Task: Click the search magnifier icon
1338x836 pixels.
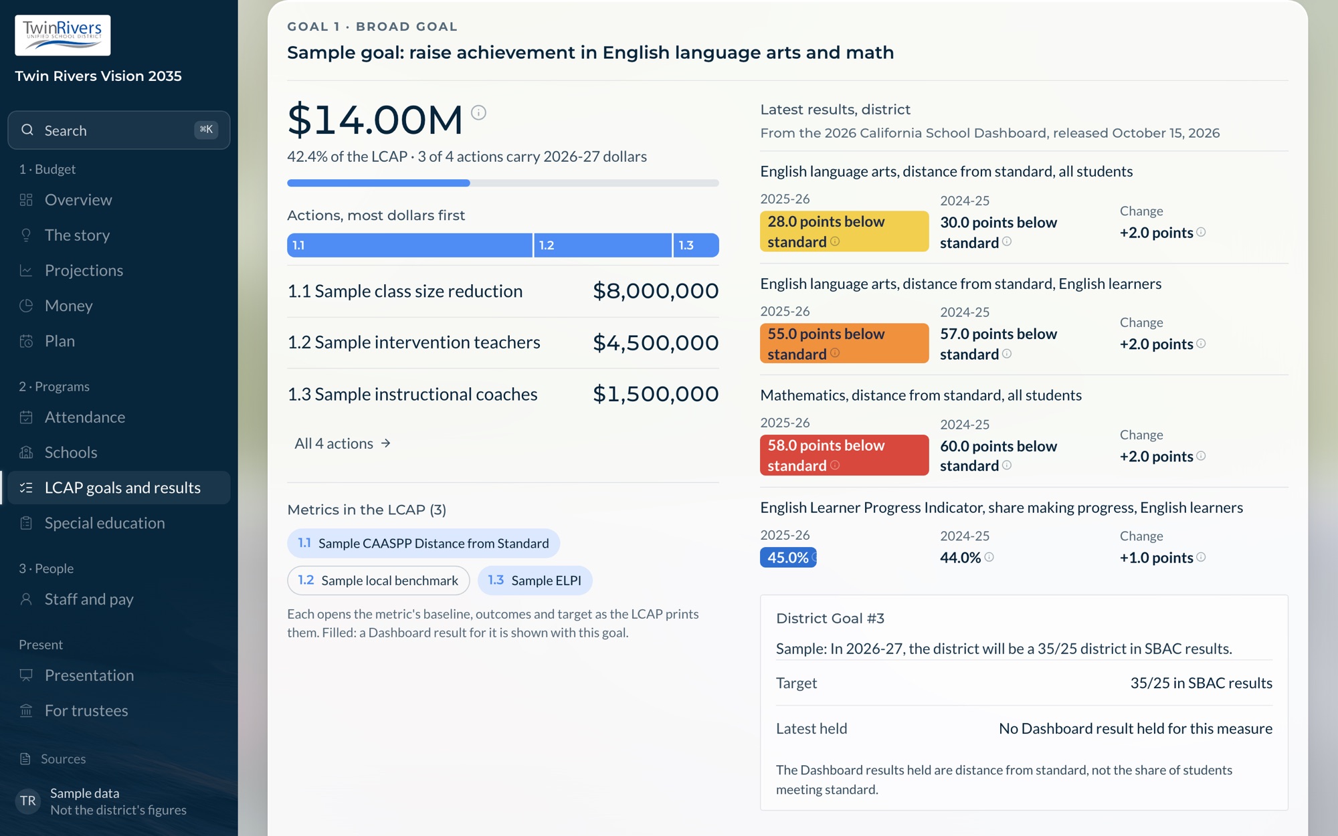Action: click(27, 130)
